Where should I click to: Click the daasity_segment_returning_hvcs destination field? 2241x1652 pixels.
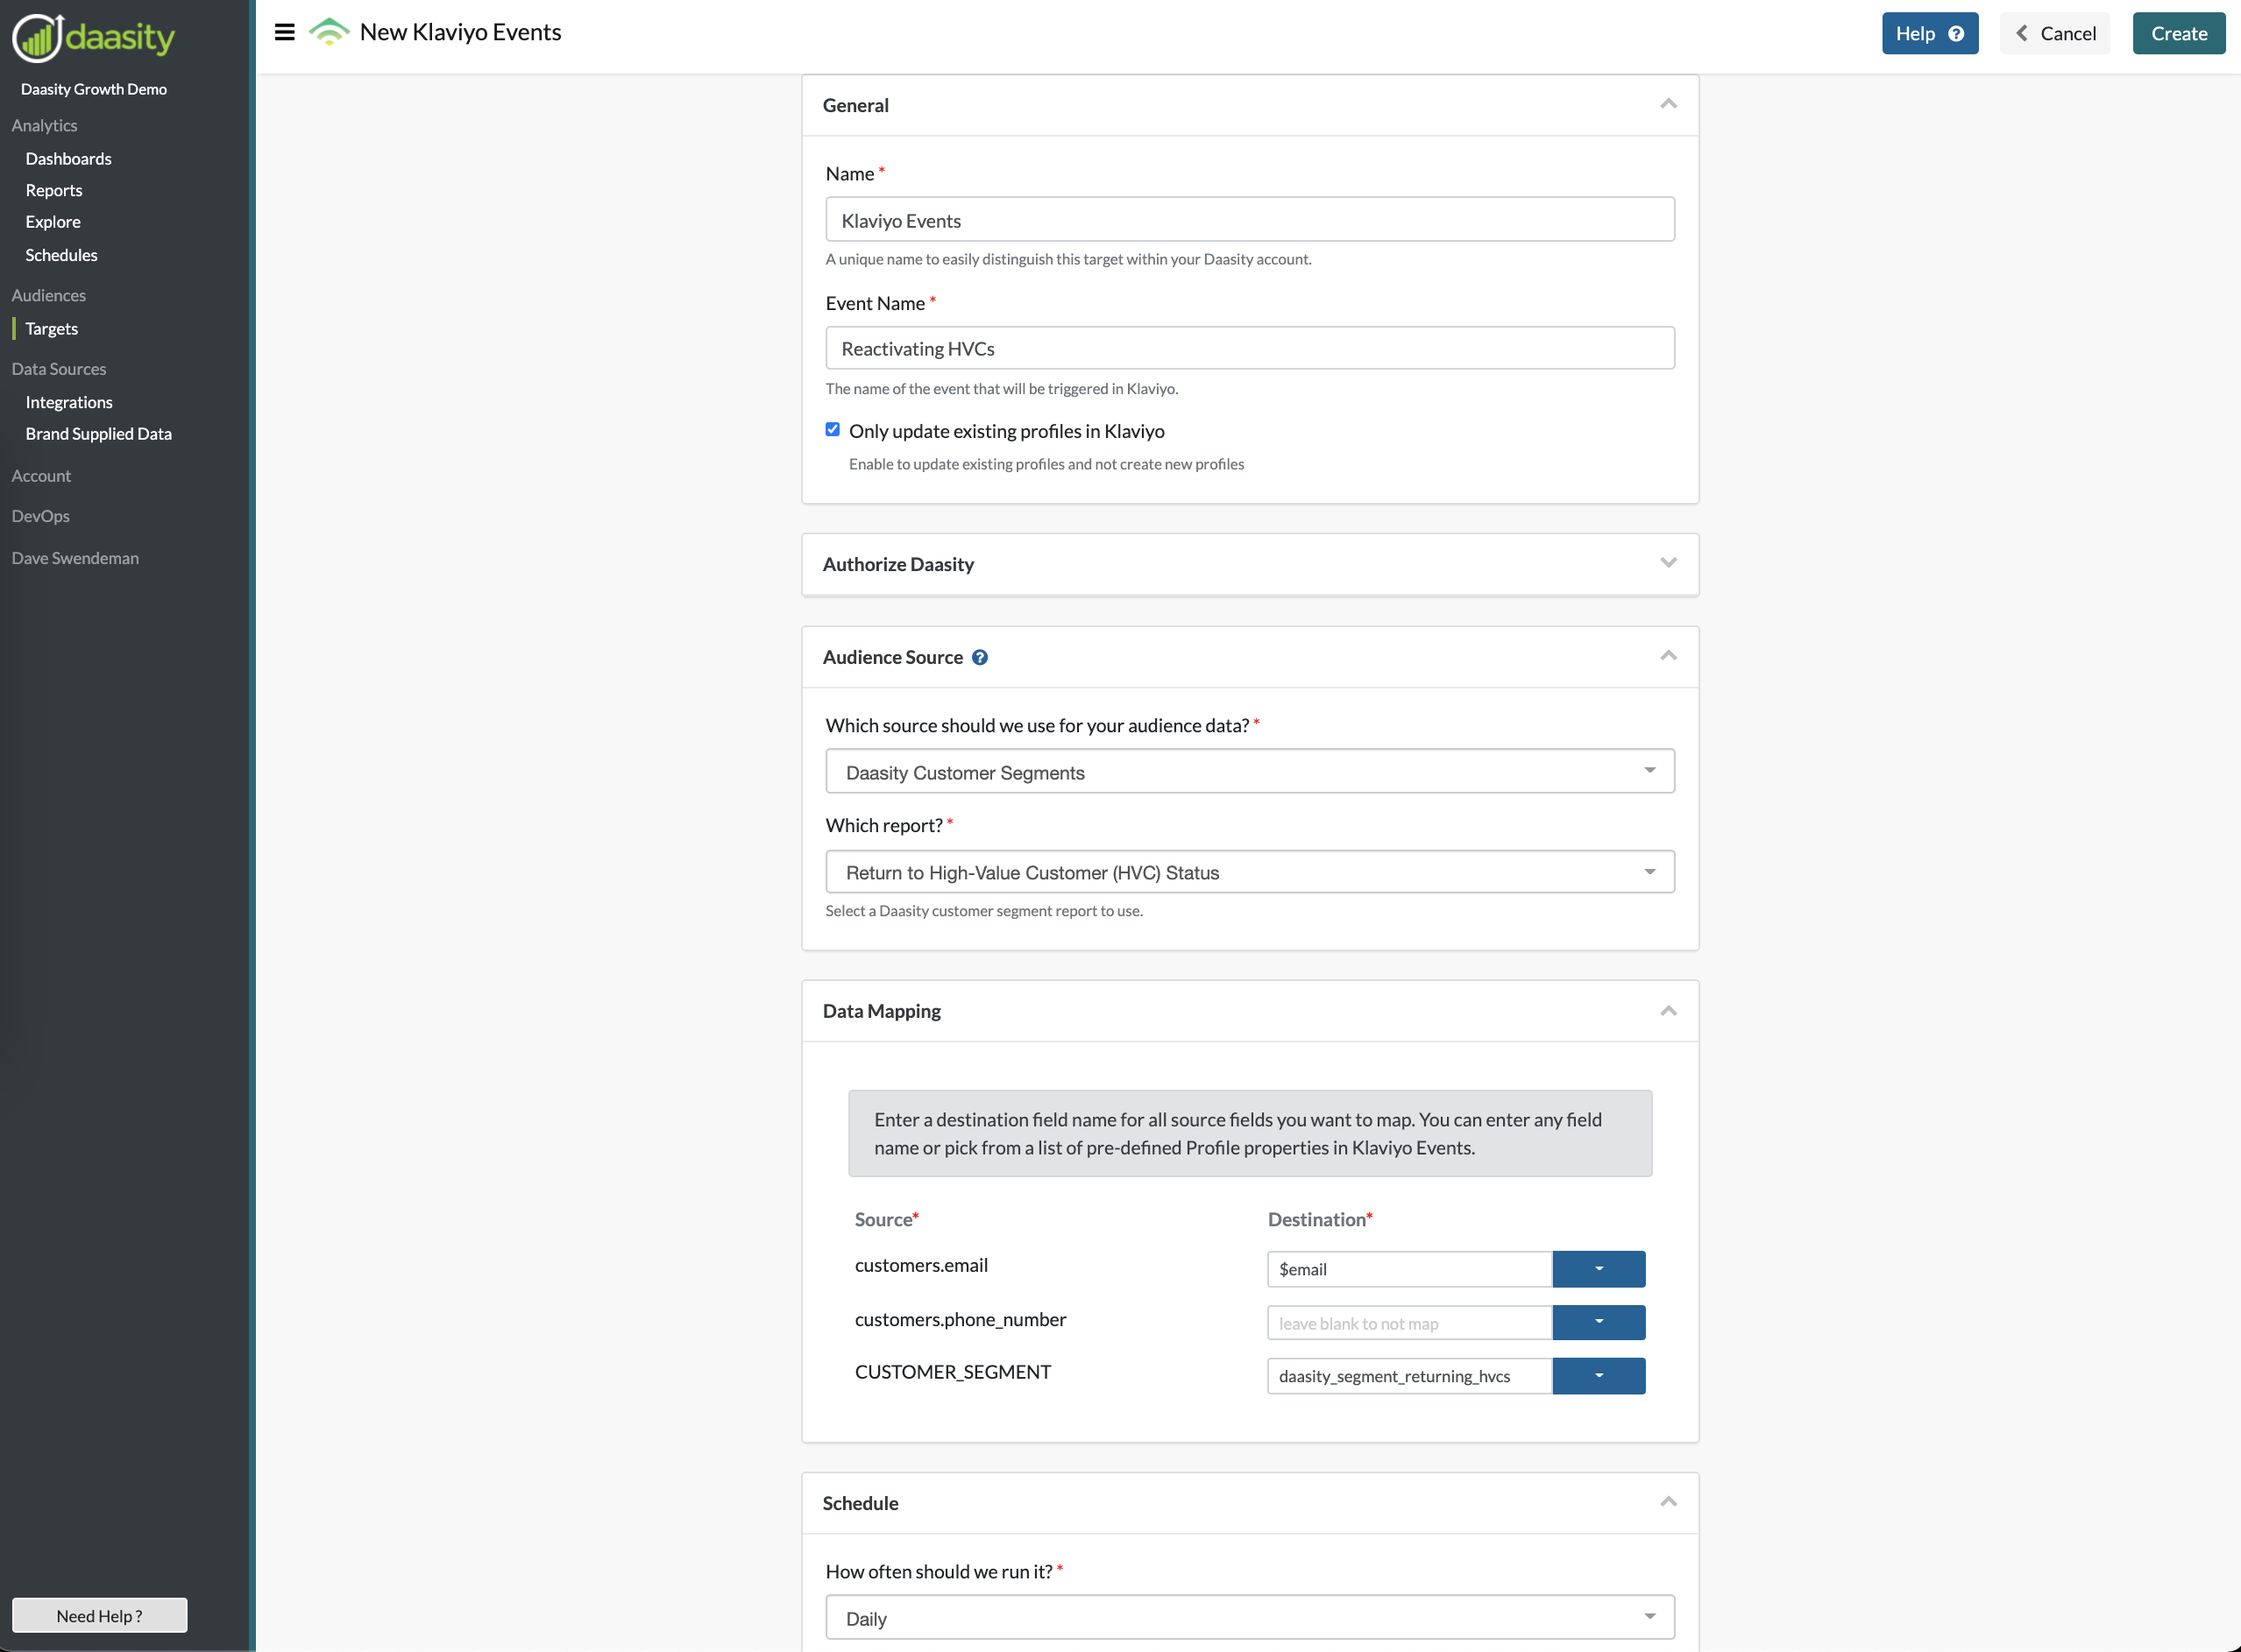pyautogui.click(x=1409, y=1376)
